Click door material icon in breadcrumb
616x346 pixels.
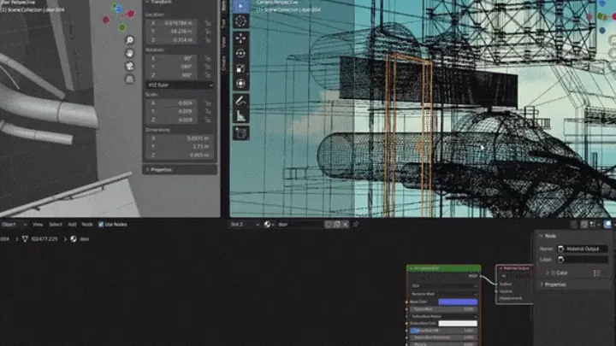coord(74,239)
